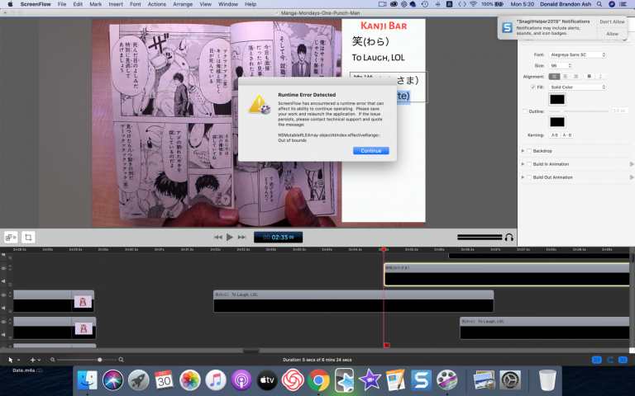Open the File menu
Image resolution: width=635 pixels, height=396 pixels.
coord(62,4)
